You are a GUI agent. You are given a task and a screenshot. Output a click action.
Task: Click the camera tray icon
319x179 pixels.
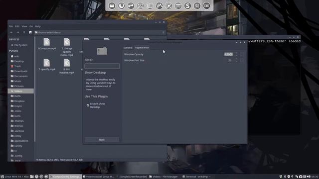click(301, 177)
